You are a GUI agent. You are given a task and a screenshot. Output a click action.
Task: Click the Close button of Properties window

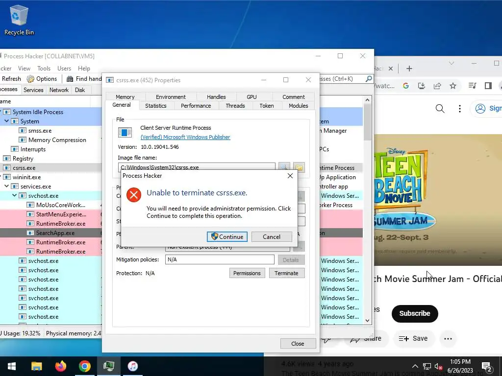[298, 343]
